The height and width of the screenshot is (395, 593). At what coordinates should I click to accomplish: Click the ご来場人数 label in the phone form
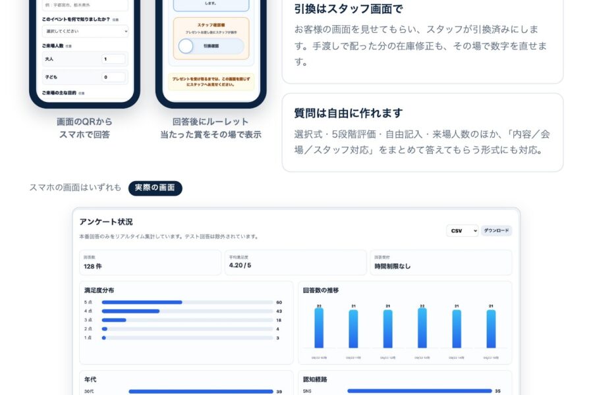point(53,45)
